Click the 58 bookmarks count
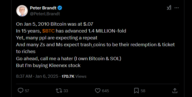Screen dimensions: 192x97 (143, 91)
